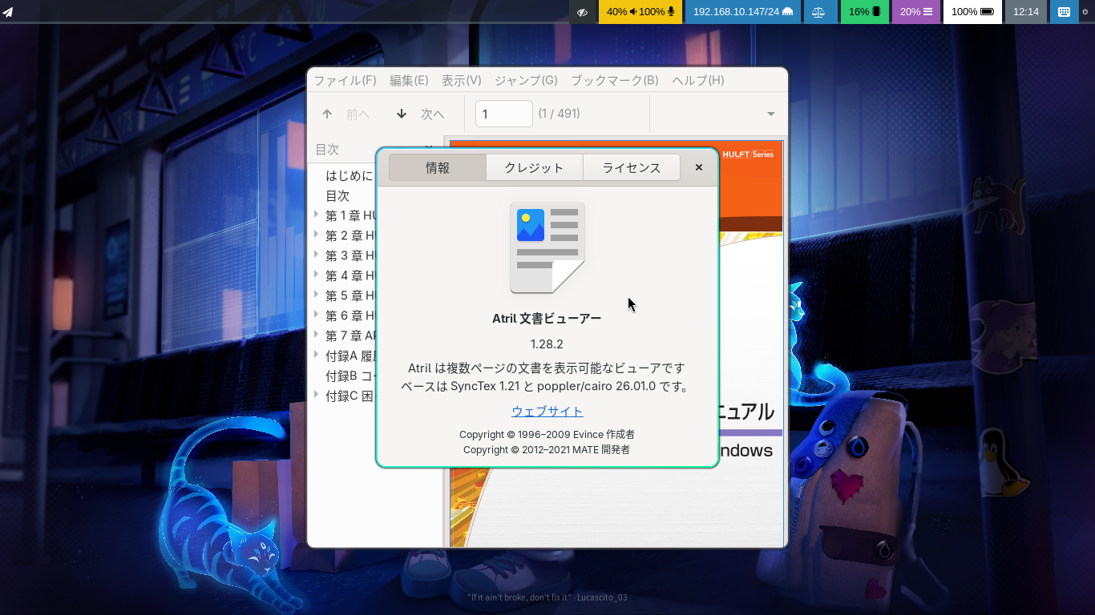Click the 1996–2009 Evince copyright line

[x=547, y=434]
